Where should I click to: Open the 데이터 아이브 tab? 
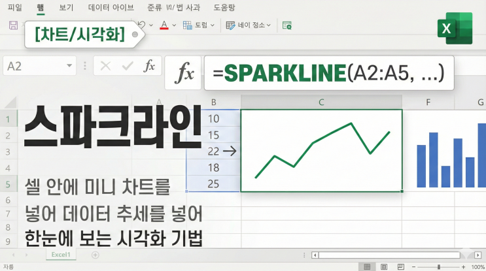[x=111, y=7]
